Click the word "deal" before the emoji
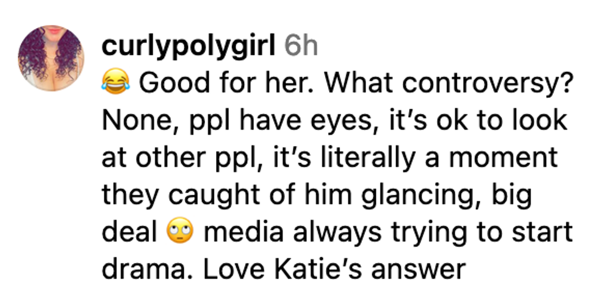The height and width of the screenshot is (300, 598). tap(129, 232)
